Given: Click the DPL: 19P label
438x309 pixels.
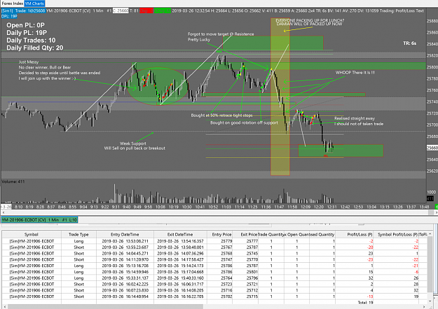Looking at the screenshot, I should pos(10,16).
